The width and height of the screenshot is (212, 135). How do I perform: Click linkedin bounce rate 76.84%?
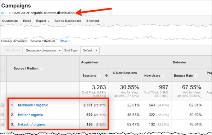tap(195, 124)
